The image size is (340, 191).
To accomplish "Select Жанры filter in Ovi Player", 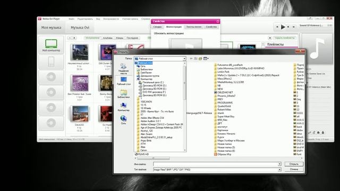I will tap(120, 38).
